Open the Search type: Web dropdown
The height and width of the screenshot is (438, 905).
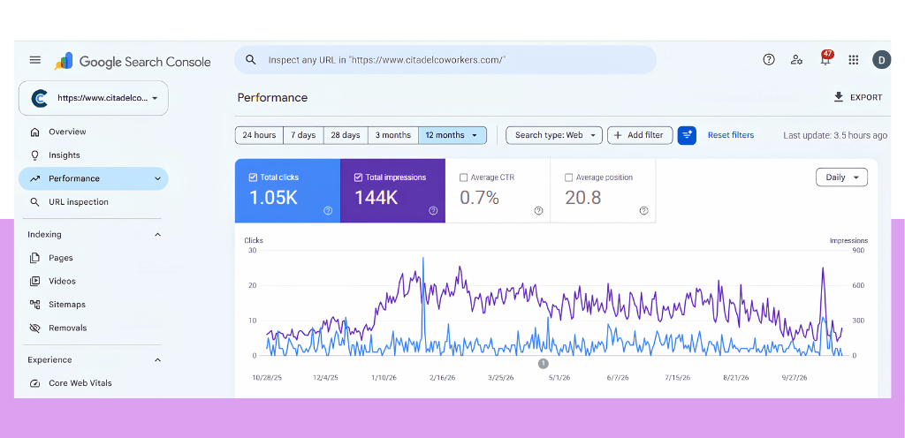click(554, 135)
